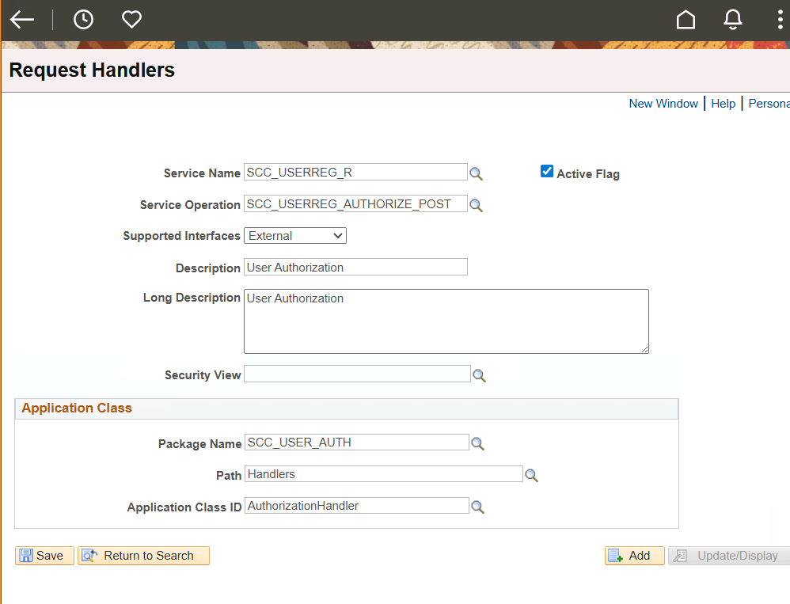The width and height of the screenshot is (790, 604).
Task: Open the three-dot actions menu
Action: pos(781,20)
